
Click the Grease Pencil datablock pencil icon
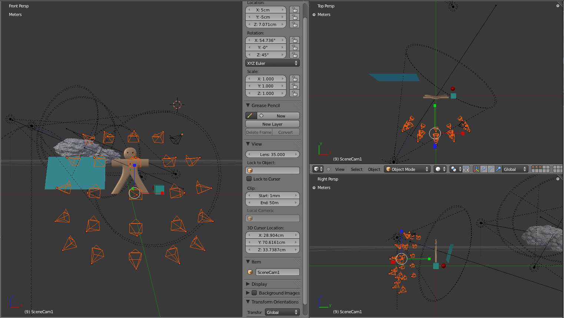pyautogui.click(x=250, y=116)
